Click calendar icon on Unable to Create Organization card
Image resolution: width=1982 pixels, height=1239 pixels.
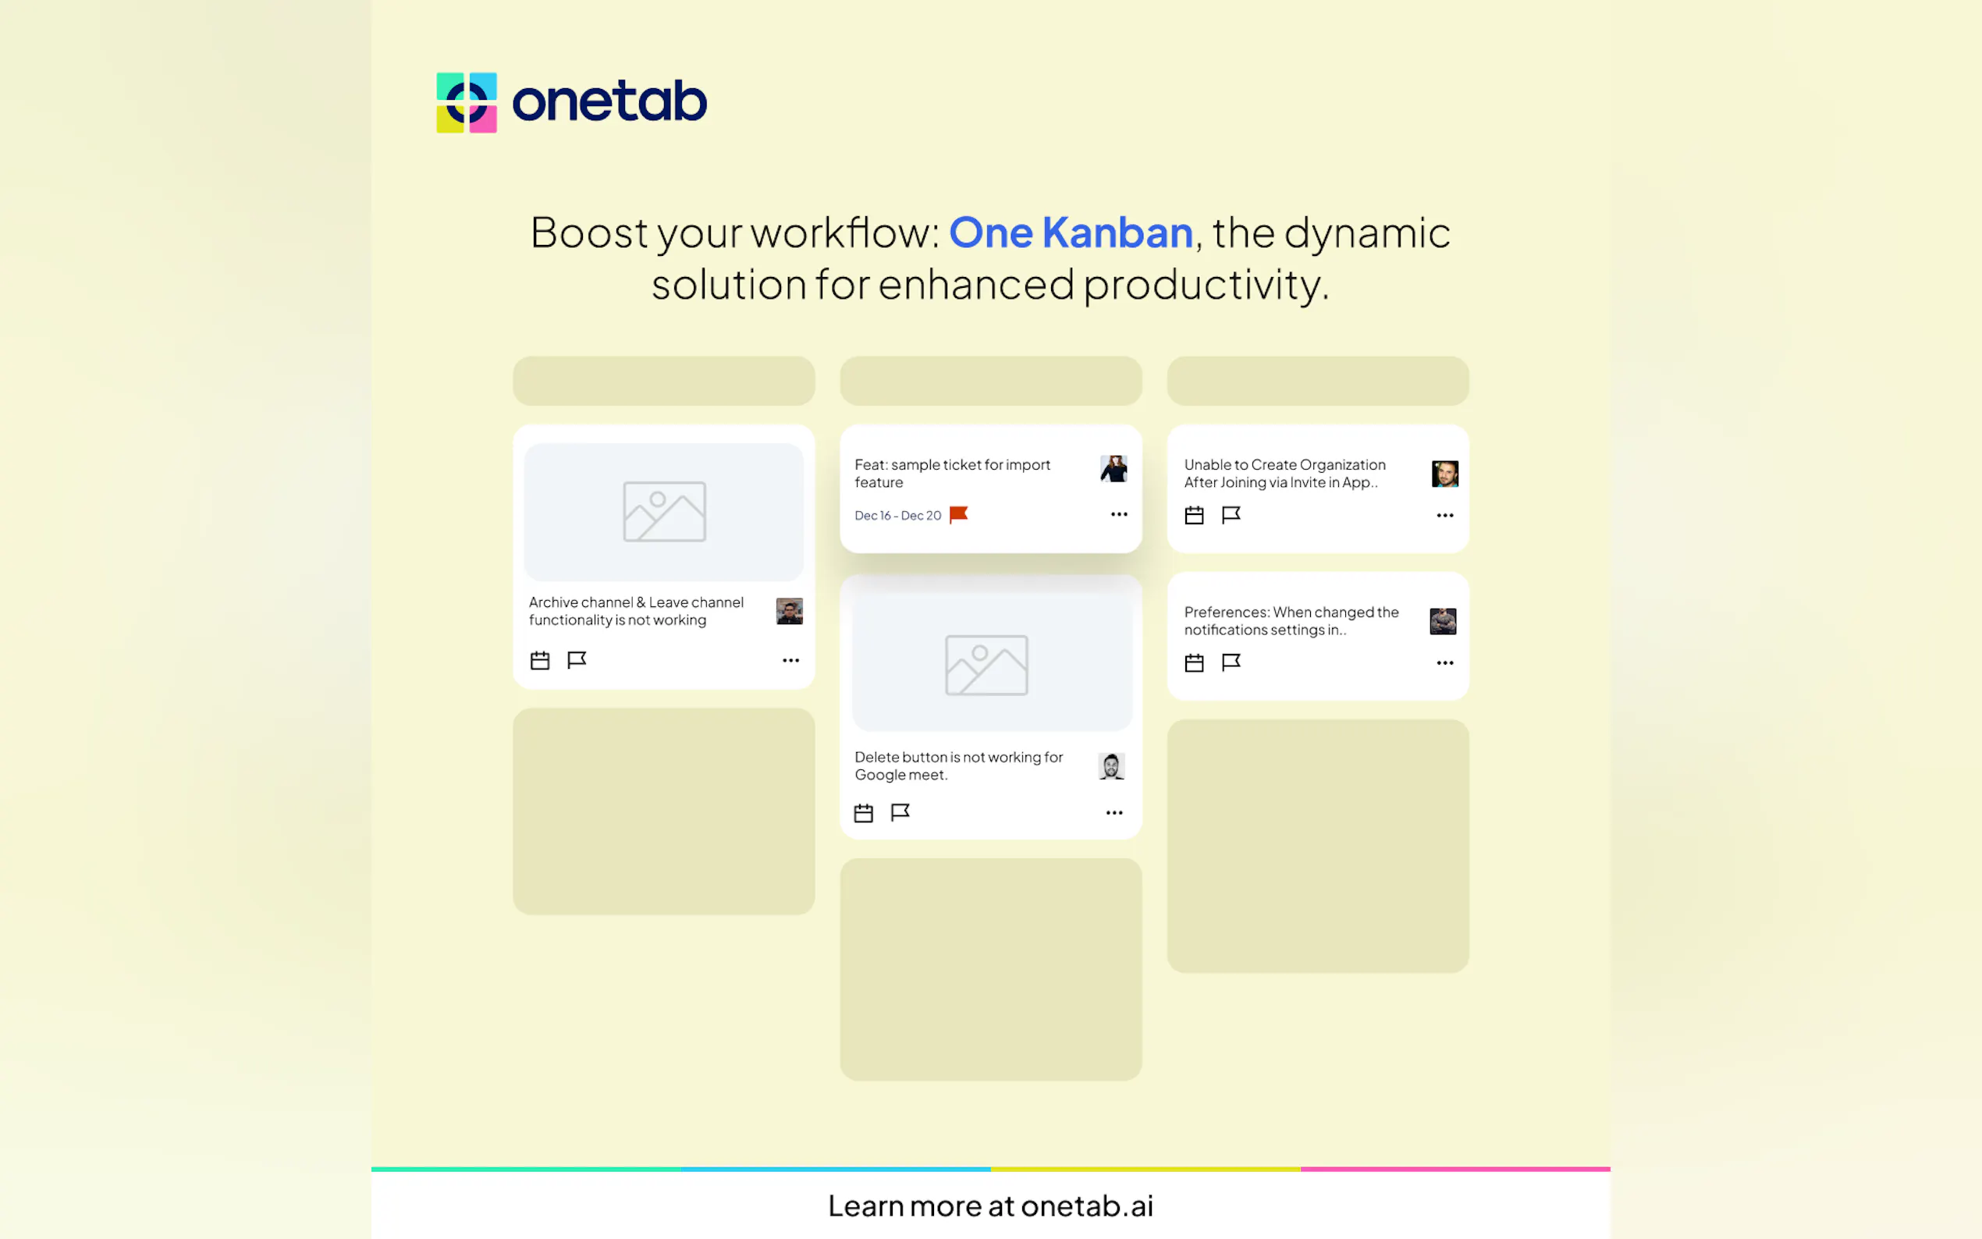pos(1194,516)
